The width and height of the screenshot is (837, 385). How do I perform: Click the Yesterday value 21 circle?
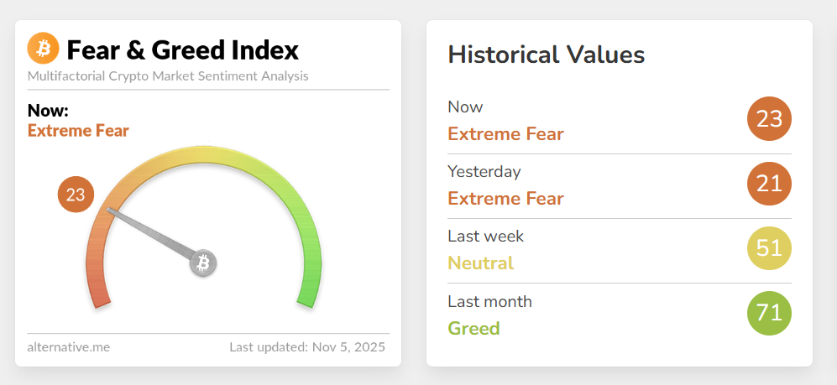coord(769,184)
